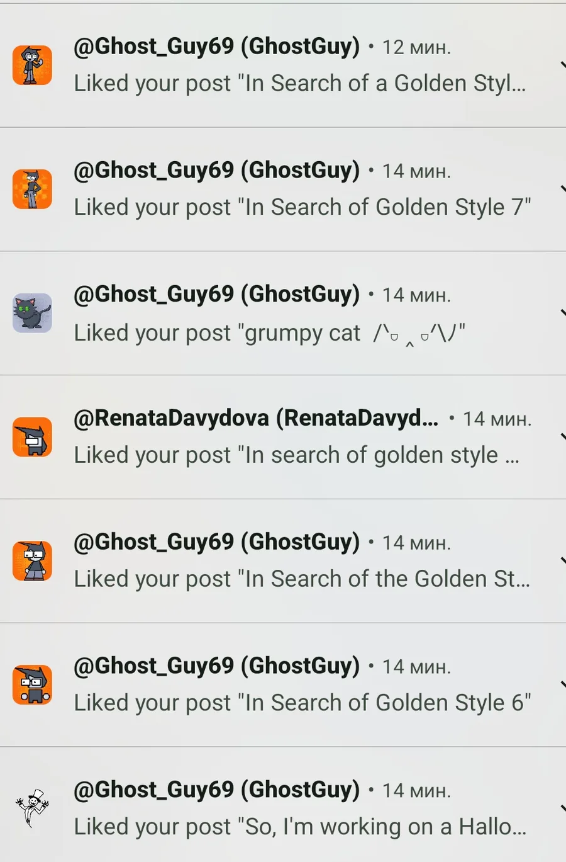Open "So, I'm working on a Hallo..." post notification

(300, 827)
